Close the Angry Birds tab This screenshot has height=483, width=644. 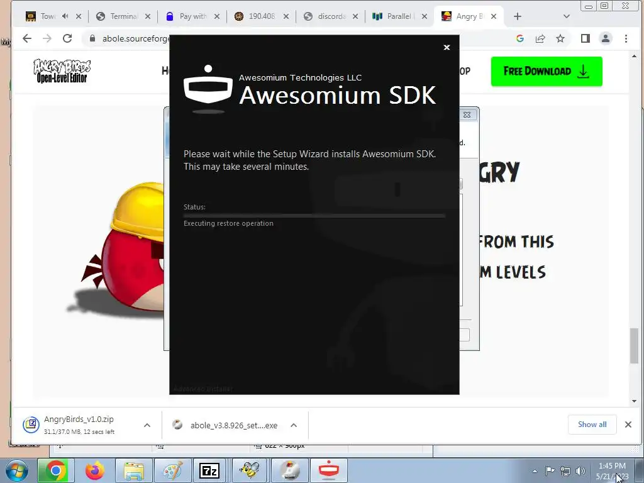click(494, 16)
